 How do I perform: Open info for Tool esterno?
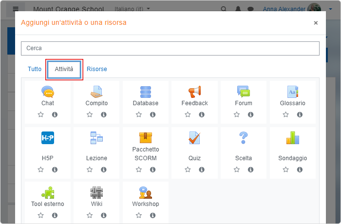tap(55, 215)
